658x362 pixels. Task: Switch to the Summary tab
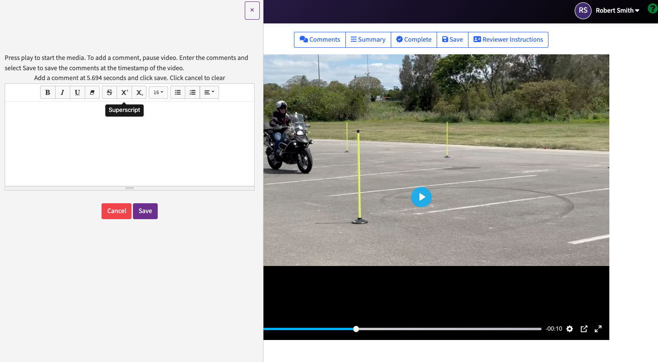(368, 40)
